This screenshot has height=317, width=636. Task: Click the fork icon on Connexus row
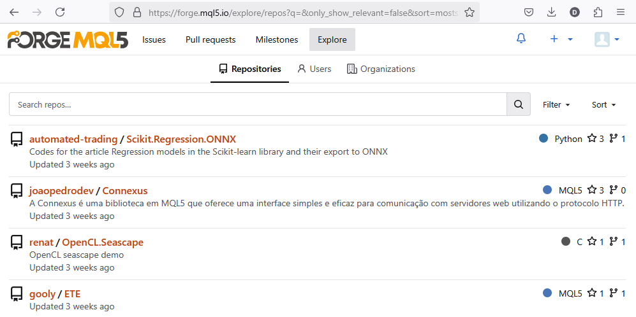pos(614,190)
